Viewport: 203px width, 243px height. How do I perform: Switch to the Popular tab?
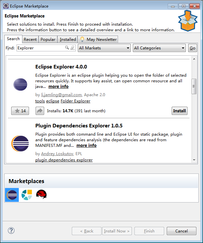(x=48, y=40)
